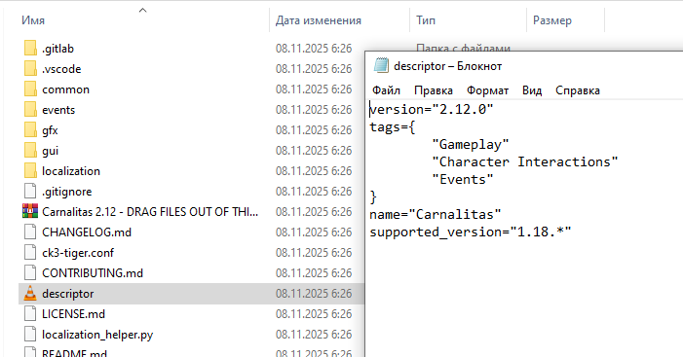Open the Формат menu in Notepad
683x357 pixels.
point(487,90)
